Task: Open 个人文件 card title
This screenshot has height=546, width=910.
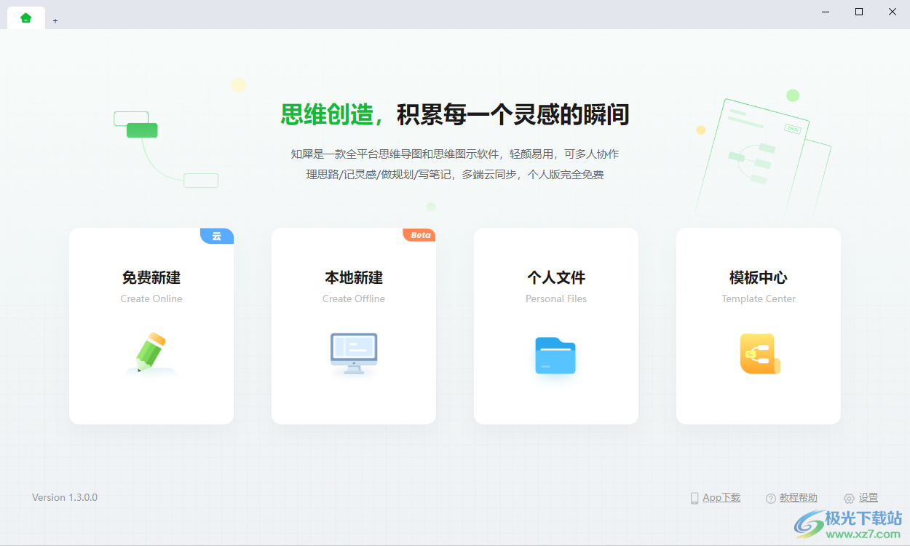Action: click(556, 277)
